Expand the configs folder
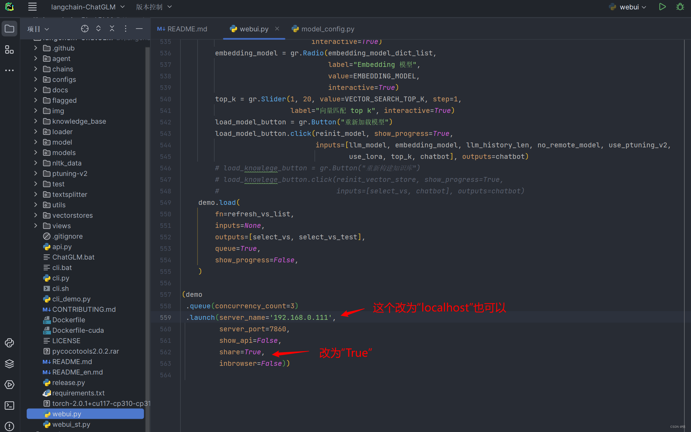This screenshot has height=432, width=691. click(36, 79)
